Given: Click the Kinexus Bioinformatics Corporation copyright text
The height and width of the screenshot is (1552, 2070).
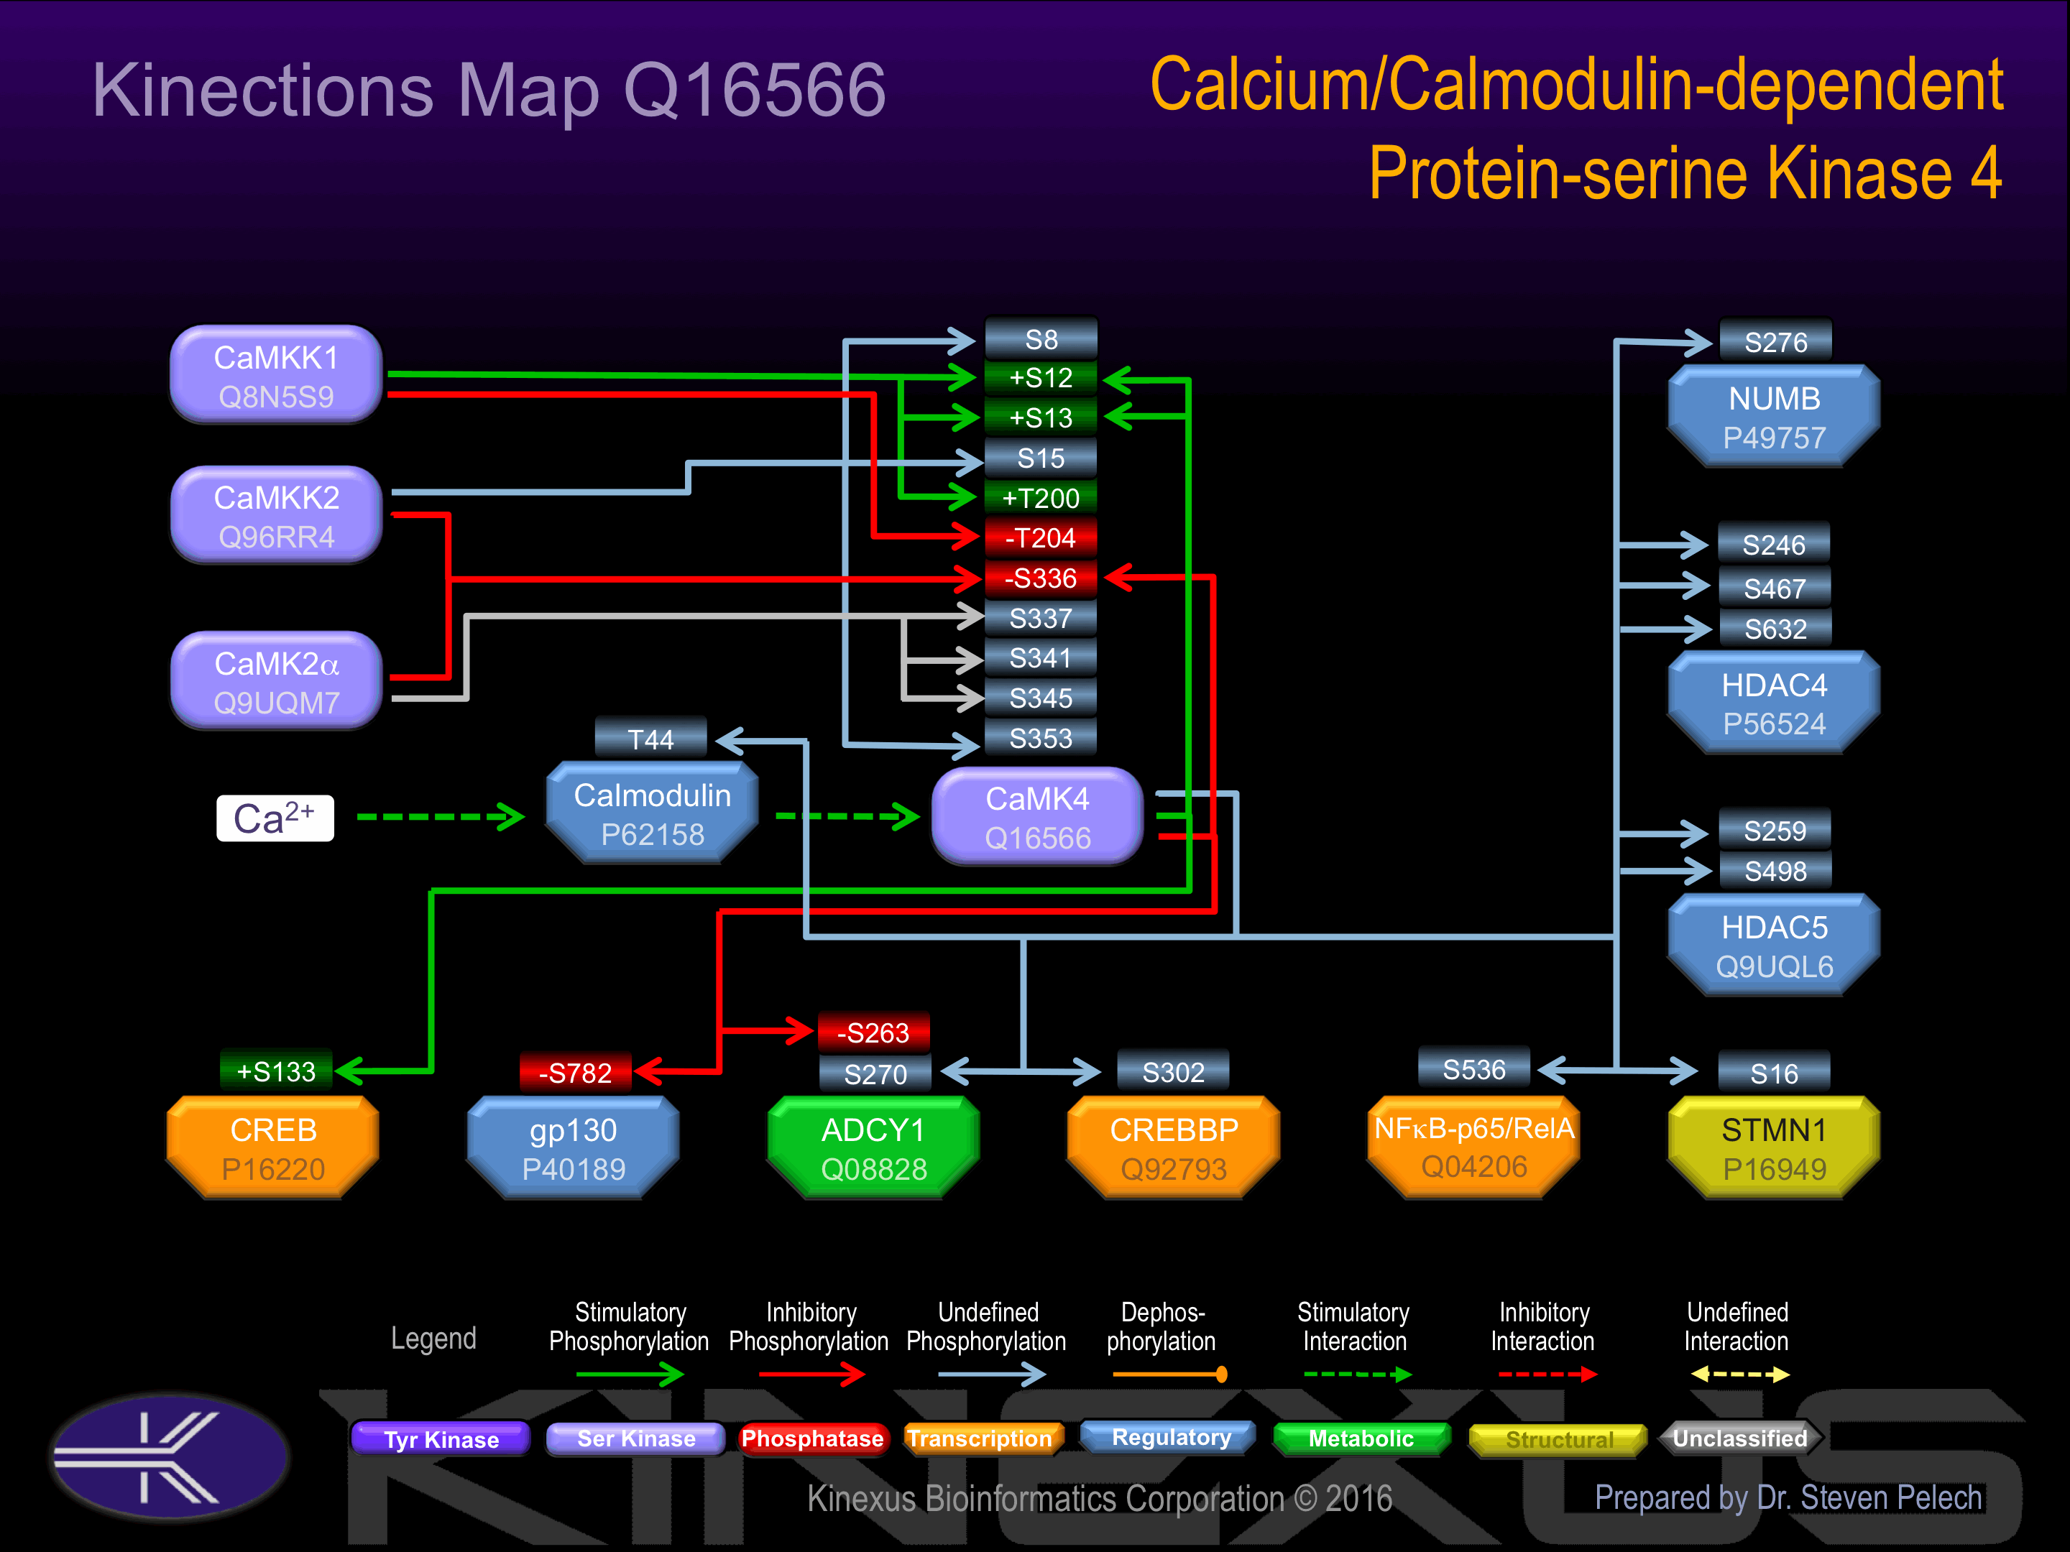Looking at the screenshot, I should [1100, 1499].
